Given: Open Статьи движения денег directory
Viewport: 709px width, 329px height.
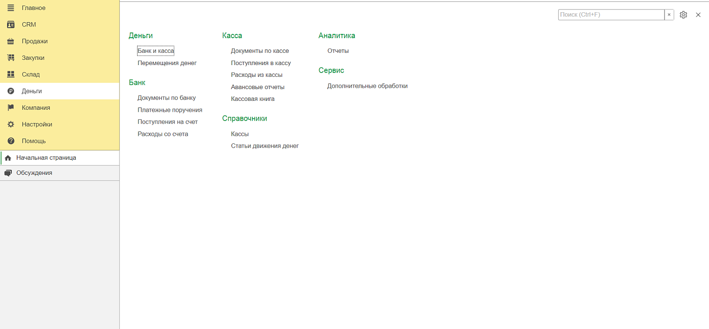Looking at the screenshot, I should (x=265, y=146).
